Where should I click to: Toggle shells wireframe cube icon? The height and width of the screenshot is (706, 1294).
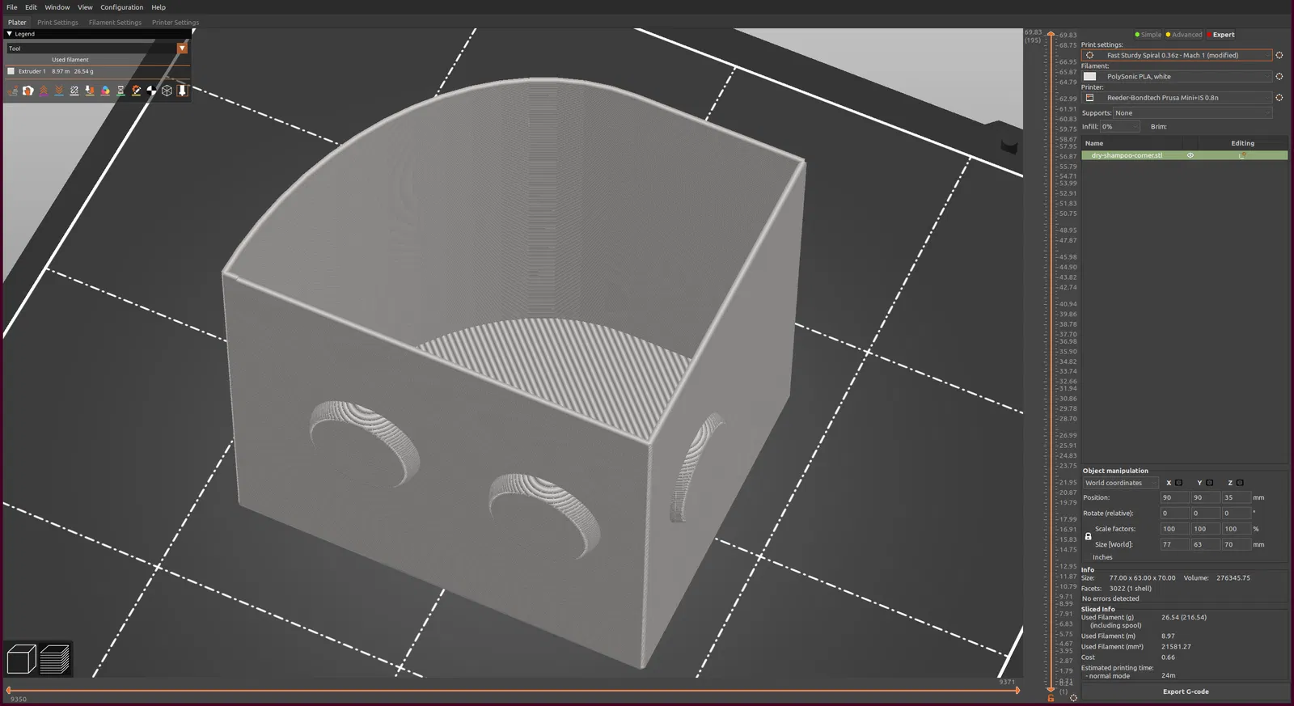[x=167, y=91]
